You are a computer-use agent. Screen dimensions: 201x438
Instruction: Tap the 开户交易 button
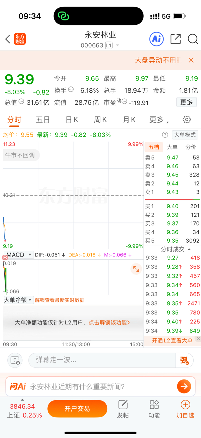(x=77, y=409)
